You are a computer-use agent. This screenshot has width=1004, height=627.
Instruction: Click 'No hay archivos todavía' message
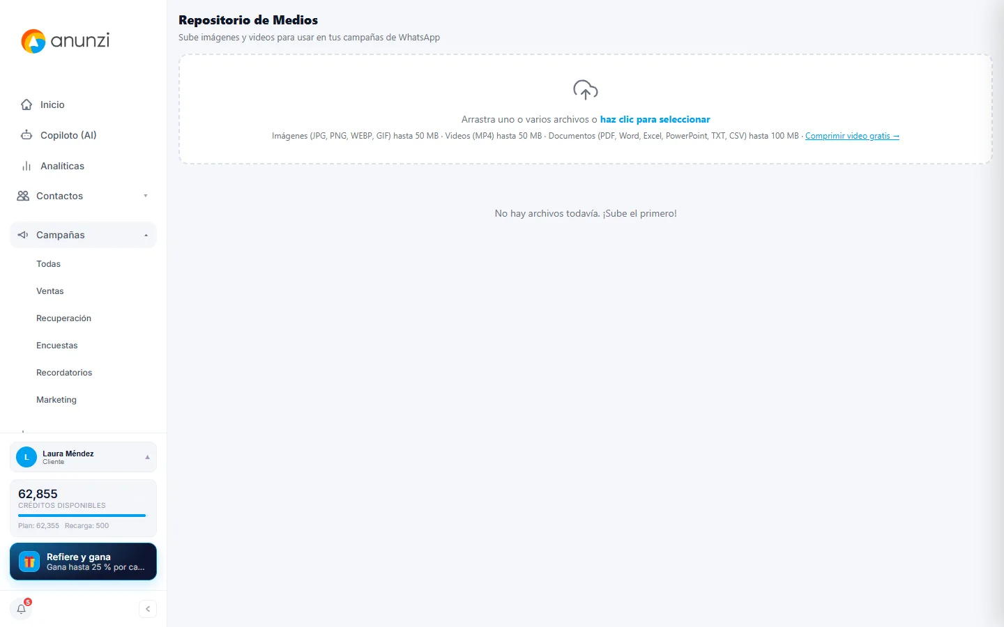coord(586,214)
